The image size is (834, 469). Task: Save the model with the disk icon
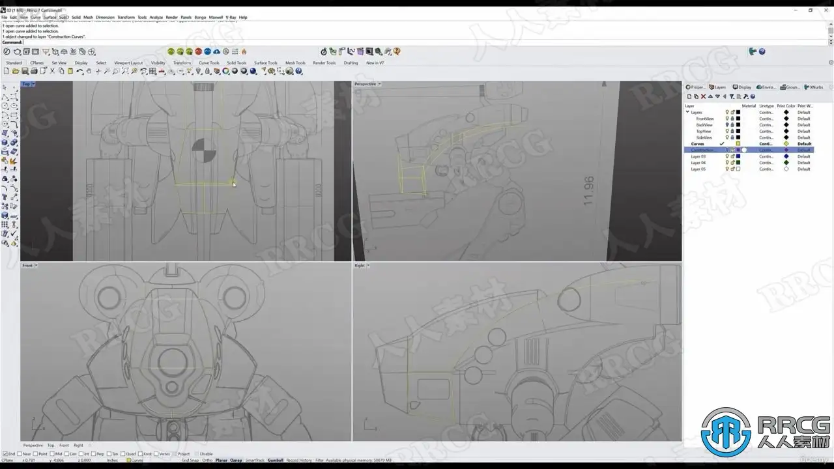pos(25,71)
